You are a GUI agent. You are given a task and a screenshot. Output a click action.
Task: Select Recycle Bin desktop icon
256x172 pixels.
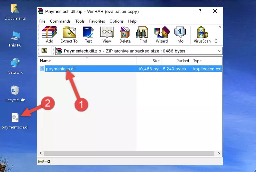coord(15,94)
